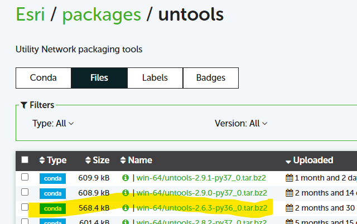This screenshot has width=357, height=224.
Task: Expand the Version: All filter dropdown
Action: 241,124
